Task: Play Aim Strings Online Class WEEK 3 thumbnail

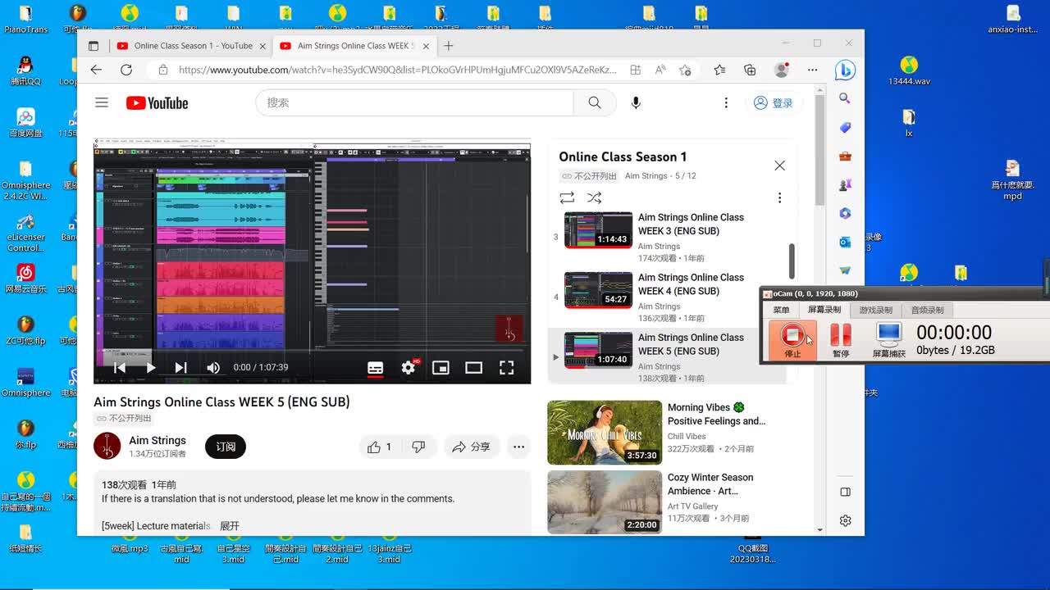Action: 598,230
